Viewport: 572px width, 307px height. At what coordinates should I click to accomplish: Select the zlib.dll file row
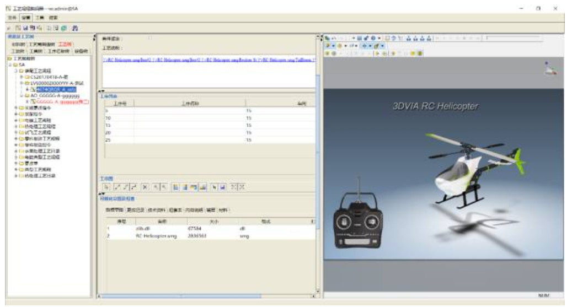(211, 229)
